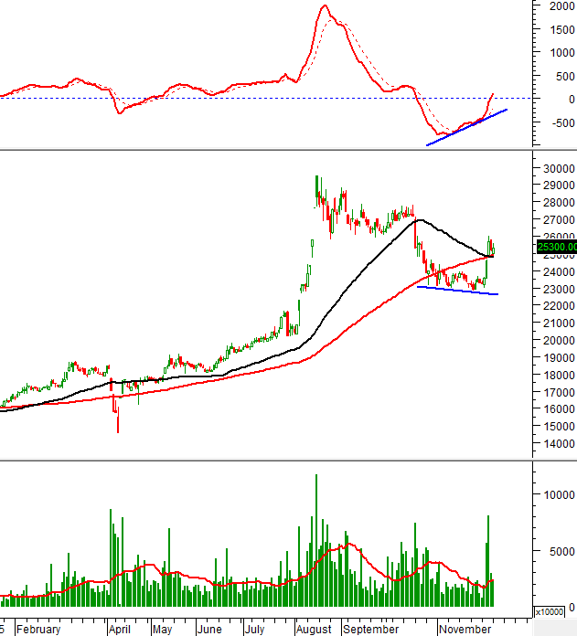
Task: Click the April month label
Action: tap(119, 630)
